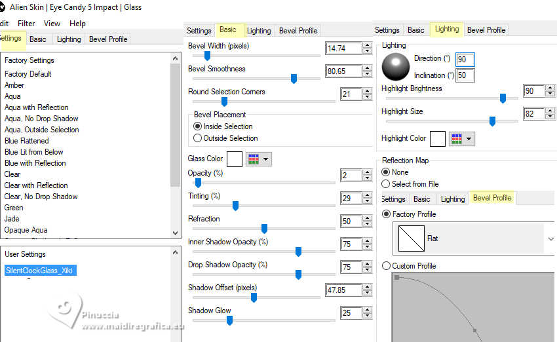Click the Shadow Glow spinner arrows
The height and width of the screenshot is (342, 557).
click(x=368, y=313)
